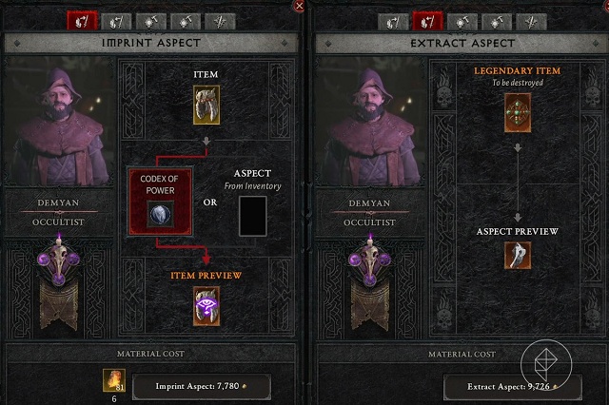
Task: Open fourth gem-hammer tab in the left panel
Action: point(186,22)
